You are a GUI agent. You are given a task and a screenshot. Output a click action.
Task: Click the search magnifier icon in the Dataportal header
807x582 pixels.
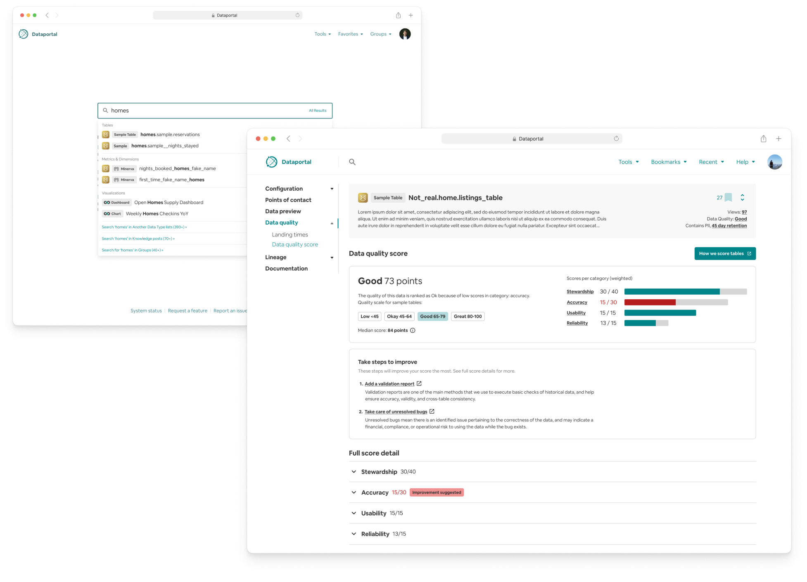352,162
